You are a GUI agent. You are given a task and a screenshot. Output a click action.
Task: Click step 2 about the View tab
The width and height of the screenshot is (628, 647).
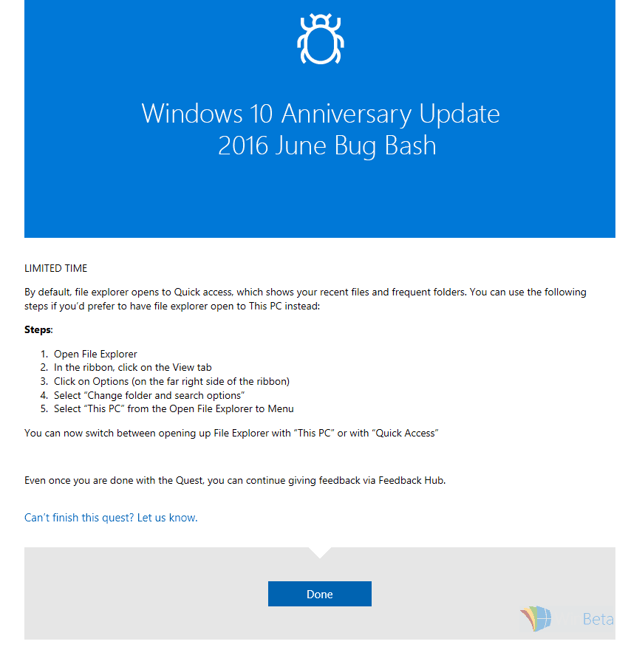pyautogui.click(x=132, y=367)
